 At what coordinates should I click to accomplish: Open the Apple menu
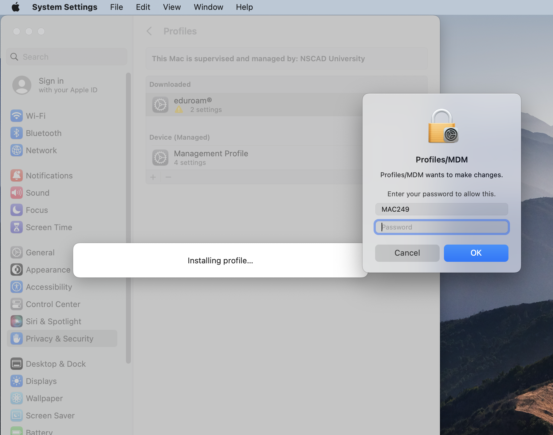point(16,7)
